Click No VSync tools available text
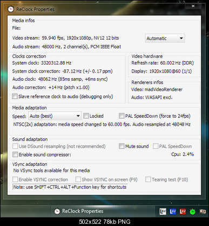 tap(51, 170)
